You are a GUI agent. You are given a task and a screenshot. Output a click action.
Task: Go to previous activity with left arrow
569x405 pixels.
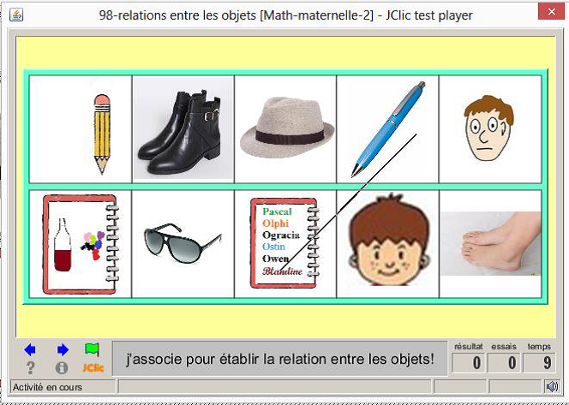[31, 349]
